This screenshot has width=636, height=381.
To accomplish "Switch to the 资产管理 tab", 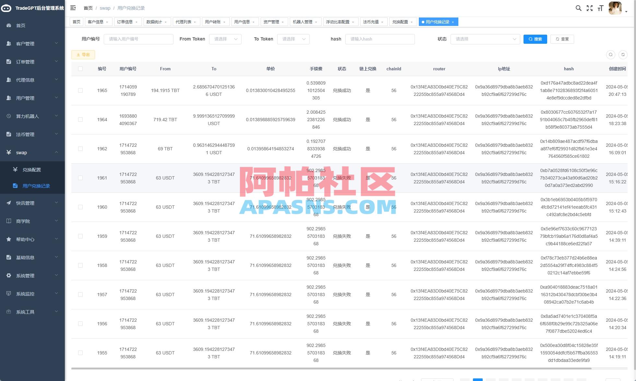I will click(272, 22).
